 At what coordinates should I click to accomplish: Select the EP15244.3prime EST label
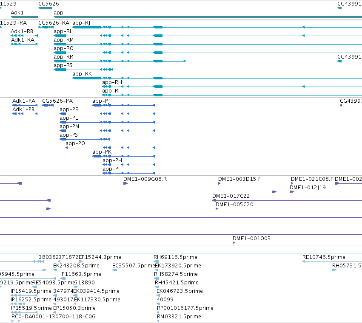tap(100, 257)
